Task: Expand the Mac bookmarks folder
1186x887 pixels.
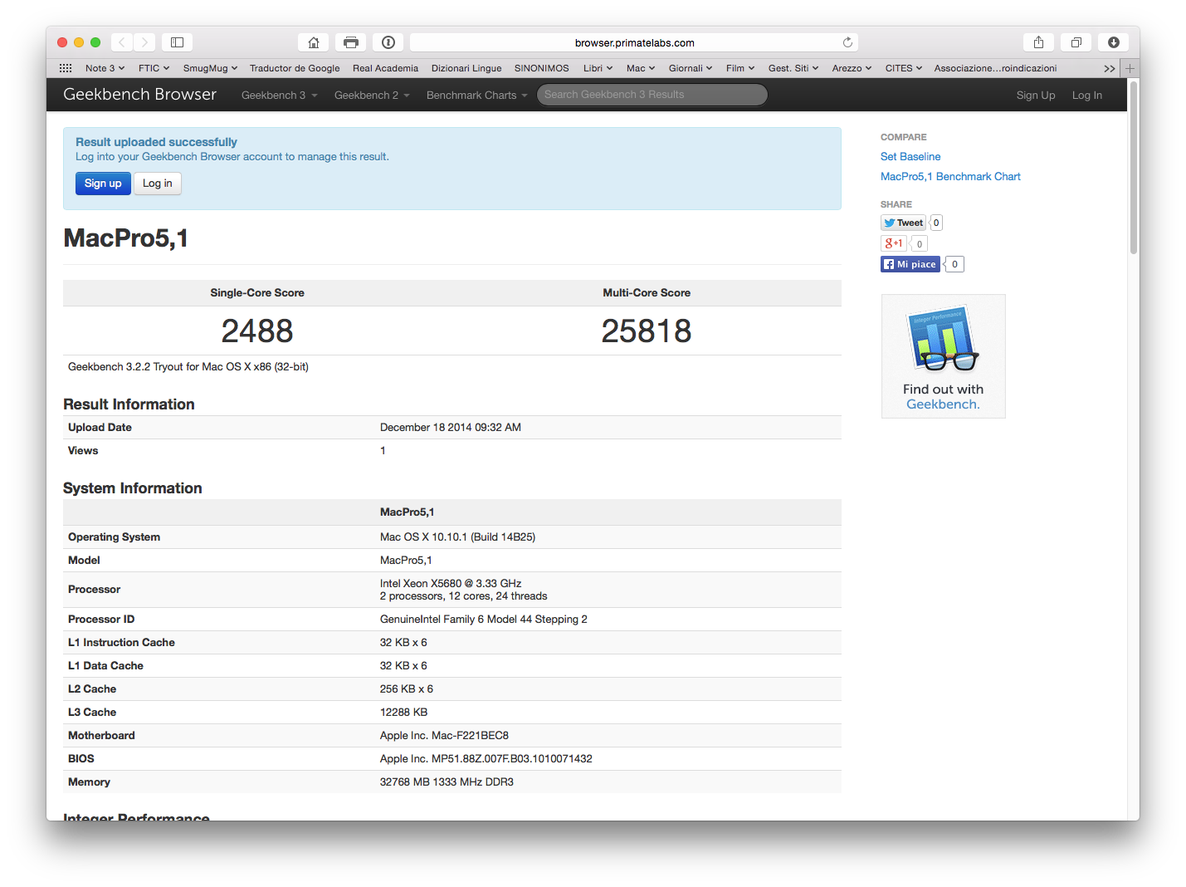Action: (x=640, y=68)
